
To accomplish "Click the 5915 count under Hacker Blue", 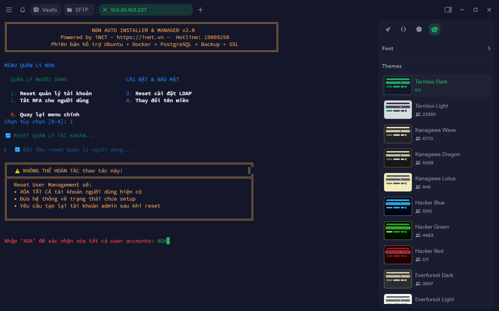I will [x=427, y=211].
